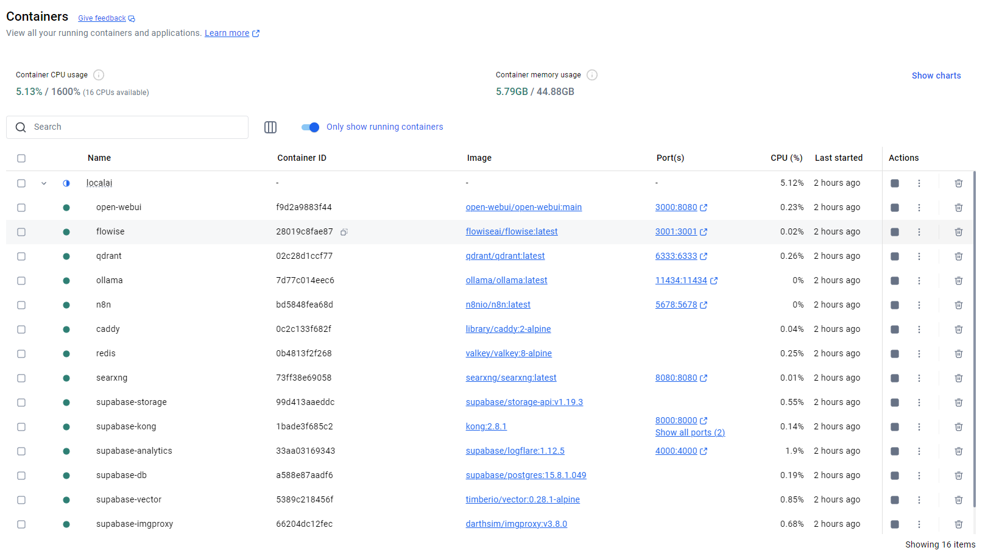Stop the supabase-analytics container

[895, 451]
